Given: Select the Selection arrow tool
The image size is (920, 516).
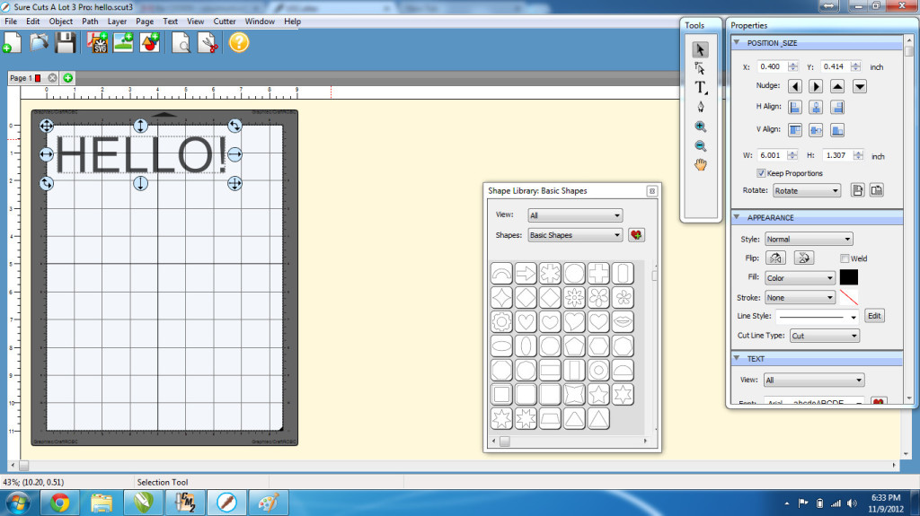Looking at the screenshot, I should [700, 50].
